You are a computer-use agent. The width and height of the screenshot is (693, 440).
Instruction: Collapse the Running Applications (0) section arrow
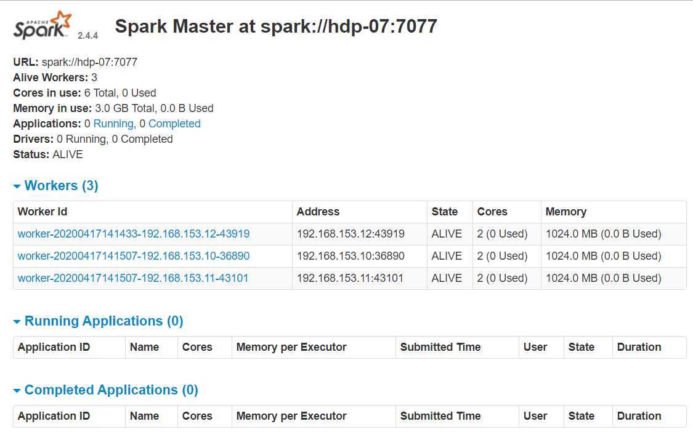[x=17, y=322]
